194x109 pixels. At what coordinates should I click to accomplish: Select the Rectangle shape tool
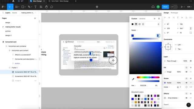23,7
